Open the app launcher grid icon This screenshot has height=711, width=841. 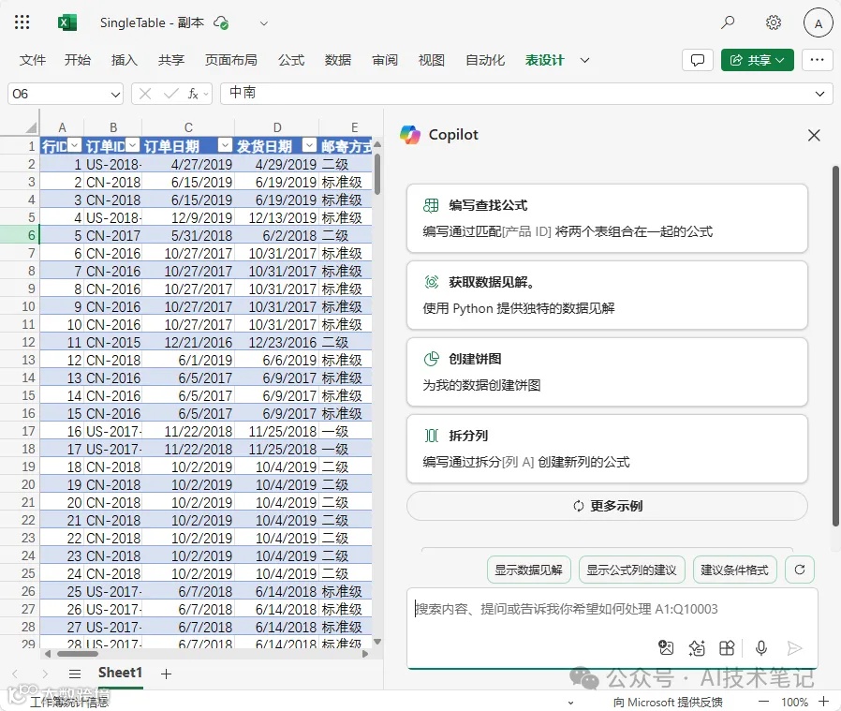pos(22,22)
